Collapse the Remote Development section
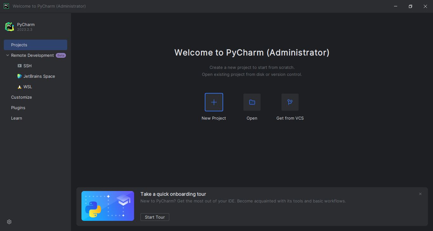 pos(8,55)
